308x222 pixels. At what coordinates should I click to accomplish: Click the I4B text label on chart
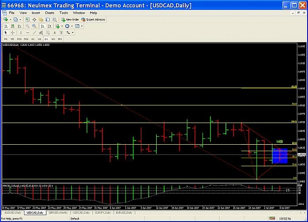[279, 142]
